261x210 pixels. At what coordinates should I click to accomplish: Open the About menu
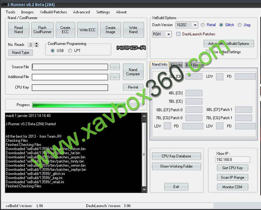tap(121, 12)
